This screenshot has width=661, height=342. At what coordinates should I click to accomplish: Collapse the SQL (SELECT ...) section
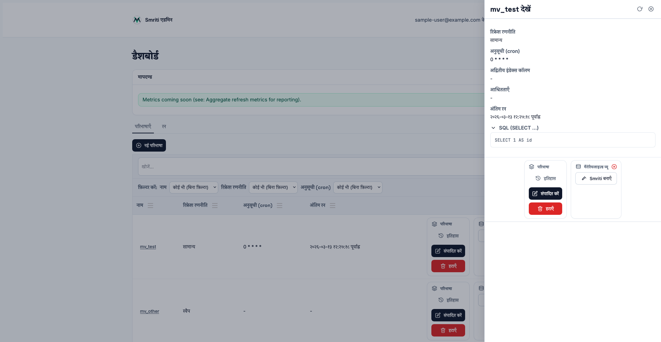point(493,128)
